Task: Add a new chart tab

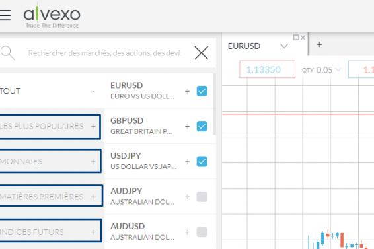Action: click(x=319, y=44)
